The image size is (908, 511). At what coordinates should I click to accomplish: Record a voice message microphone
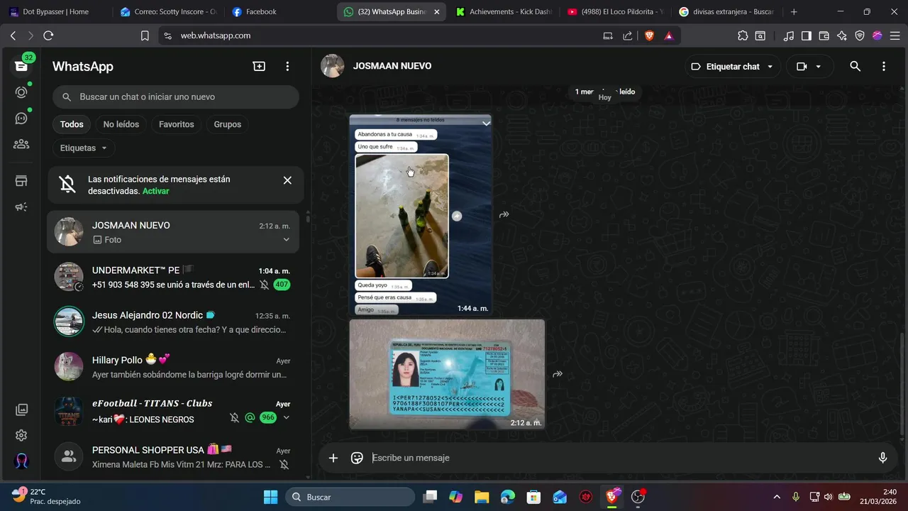point(882,458)
